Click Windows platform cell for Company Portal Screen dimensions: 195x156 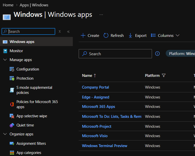tap(152, 87)
